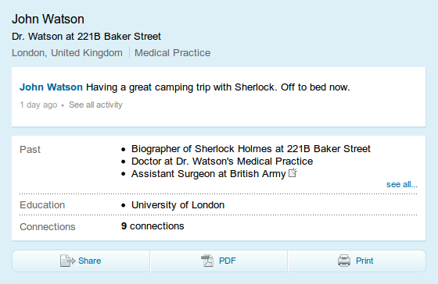Select the John Watson profile heading

point(48,20)
